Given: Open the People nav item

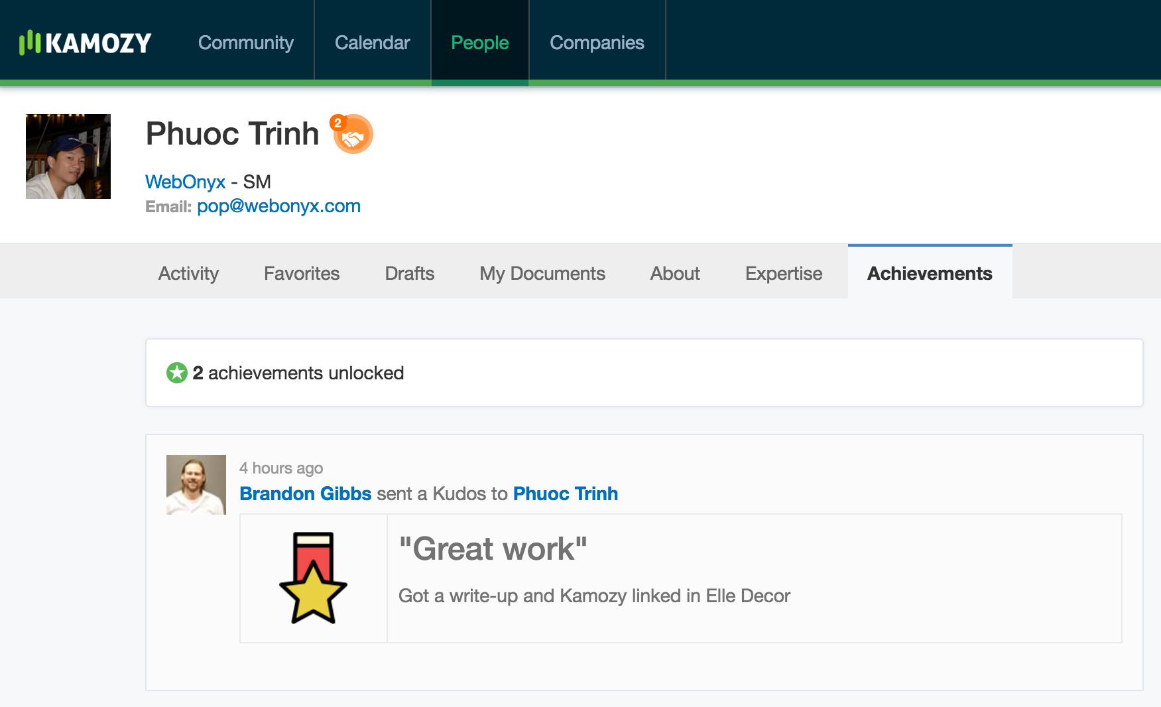Looking at the screenshot, I should tap(480, 42).
